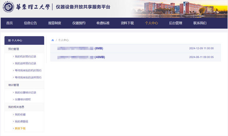Open 我的机时预约记录 in the sidebar
The width and height of the screenshot is (228, 136).
25,56
